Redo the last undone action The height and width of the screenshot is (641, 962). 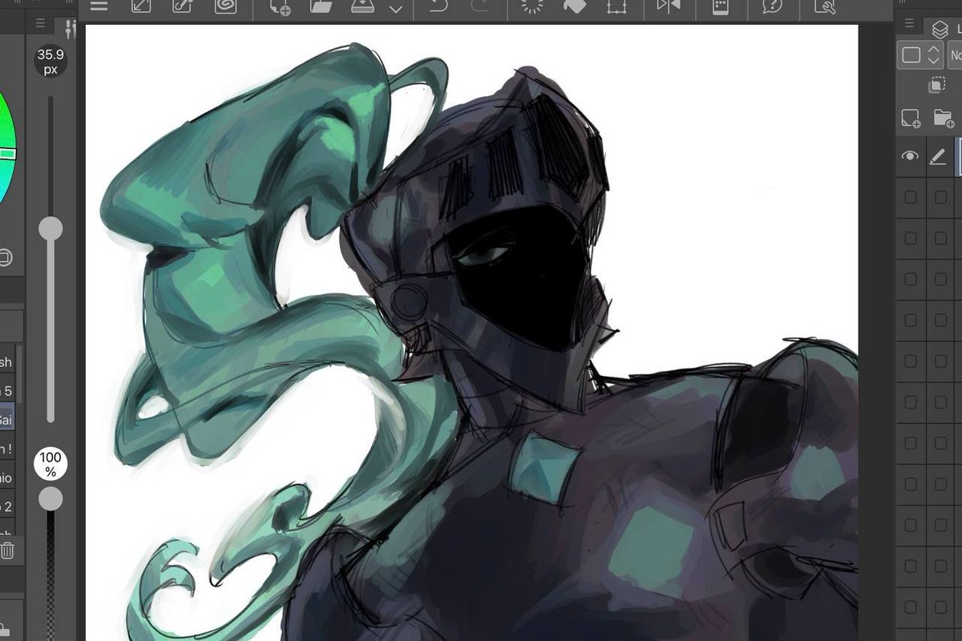pos(480,6)
